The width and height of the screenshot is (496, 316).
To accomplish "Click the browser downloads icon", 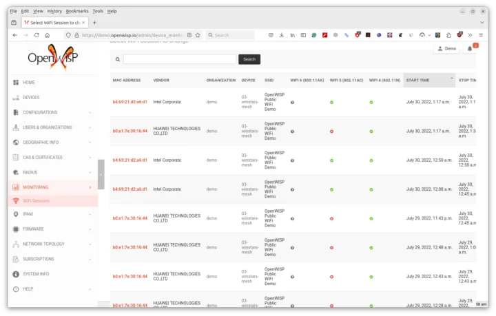I will (282, 35).
